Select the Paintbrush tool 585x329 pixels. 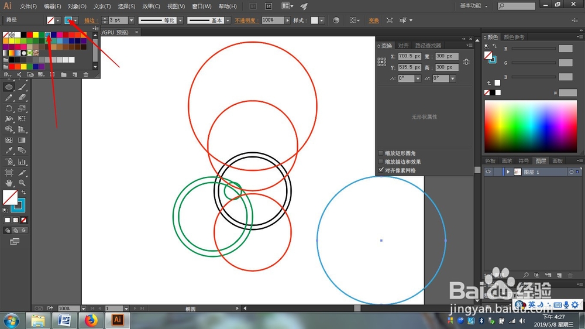point(22,87)
